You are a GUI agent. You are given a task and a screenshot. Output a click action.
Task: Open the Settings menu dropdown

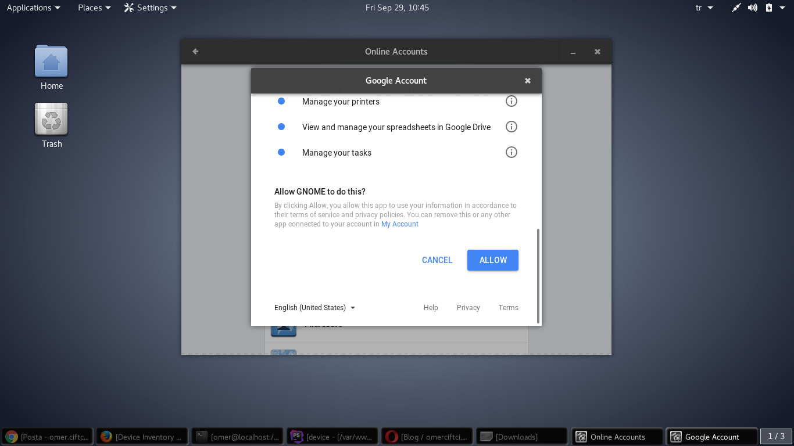(151, 8)
